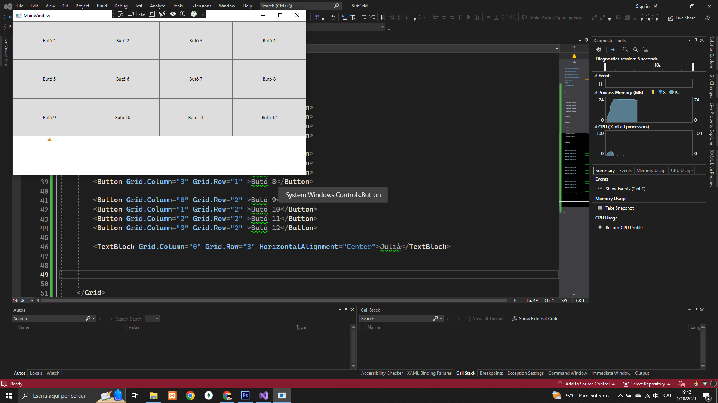Open Diagnostic Tools settings gear

click(x=599, y=50)
